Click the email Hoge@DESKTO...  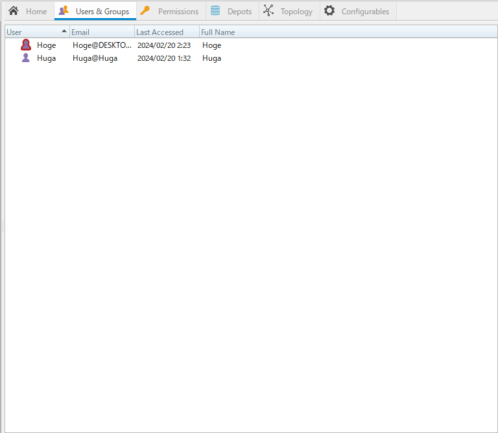tap(102, 45)
